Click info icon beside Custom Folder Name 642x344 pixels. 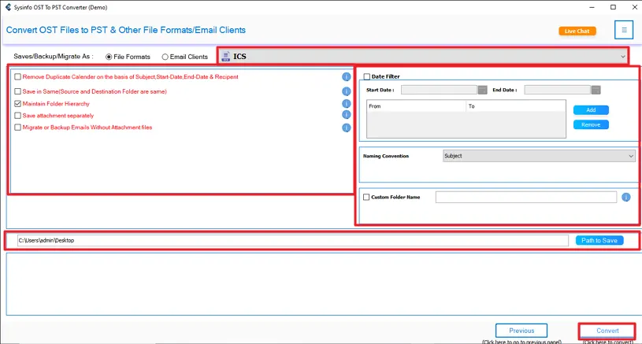pyautogui.click(x=626, y=197)
